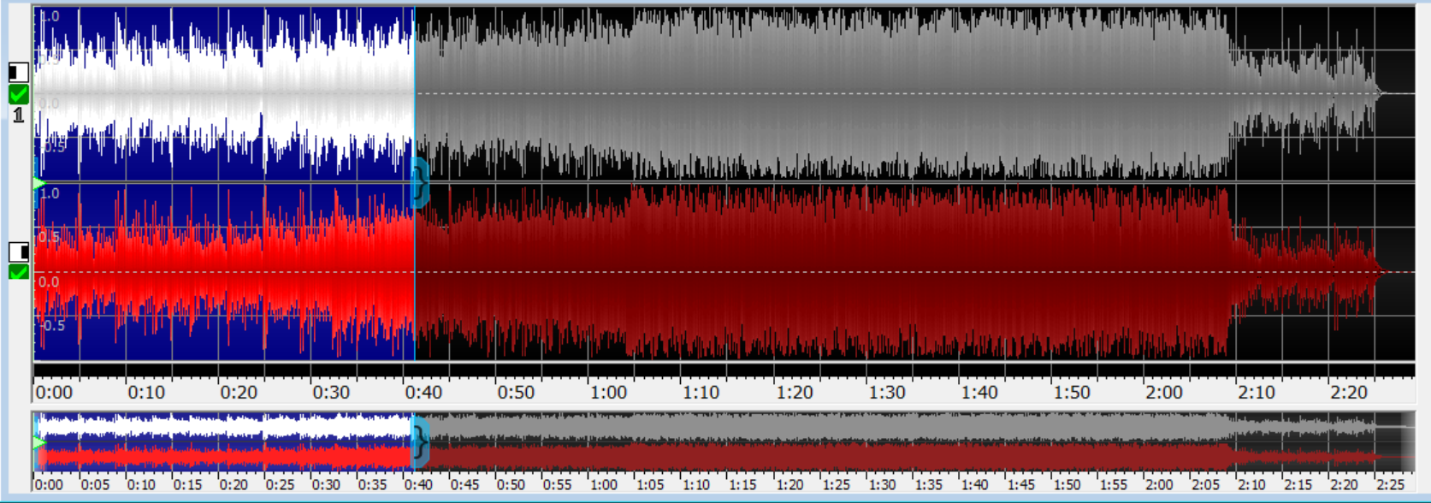Click 1:35 on the overview ruler

point(927,485)
